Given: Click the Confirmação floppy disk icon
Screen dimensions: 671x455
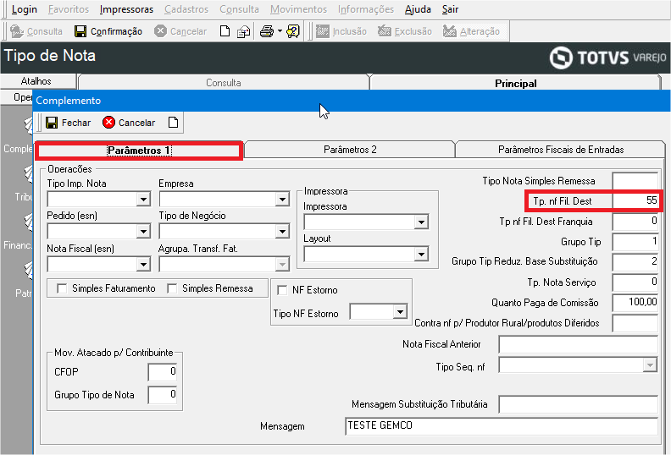Looking at the screenshot, I should click(x=80, y=31).
